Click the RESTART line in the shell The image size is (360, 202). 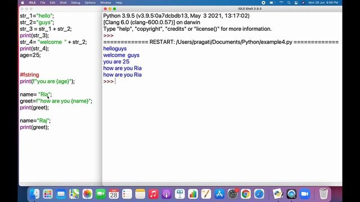[221, 42]
